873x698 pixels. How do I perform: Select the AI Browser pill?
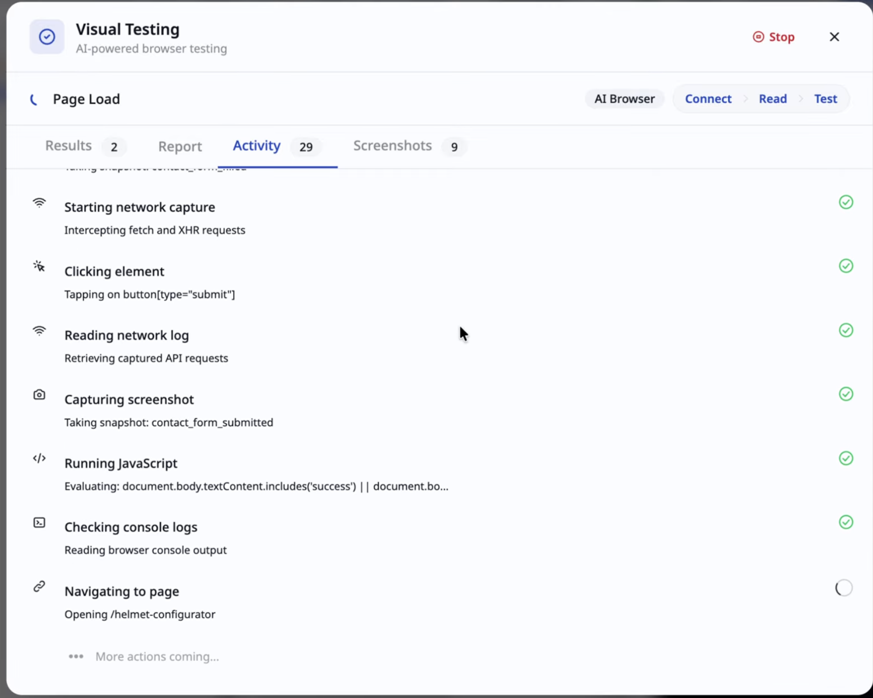(624, 99)
